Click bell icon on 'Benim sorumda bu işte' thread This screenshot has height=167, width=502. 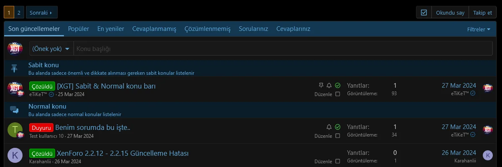pos(329,127)
